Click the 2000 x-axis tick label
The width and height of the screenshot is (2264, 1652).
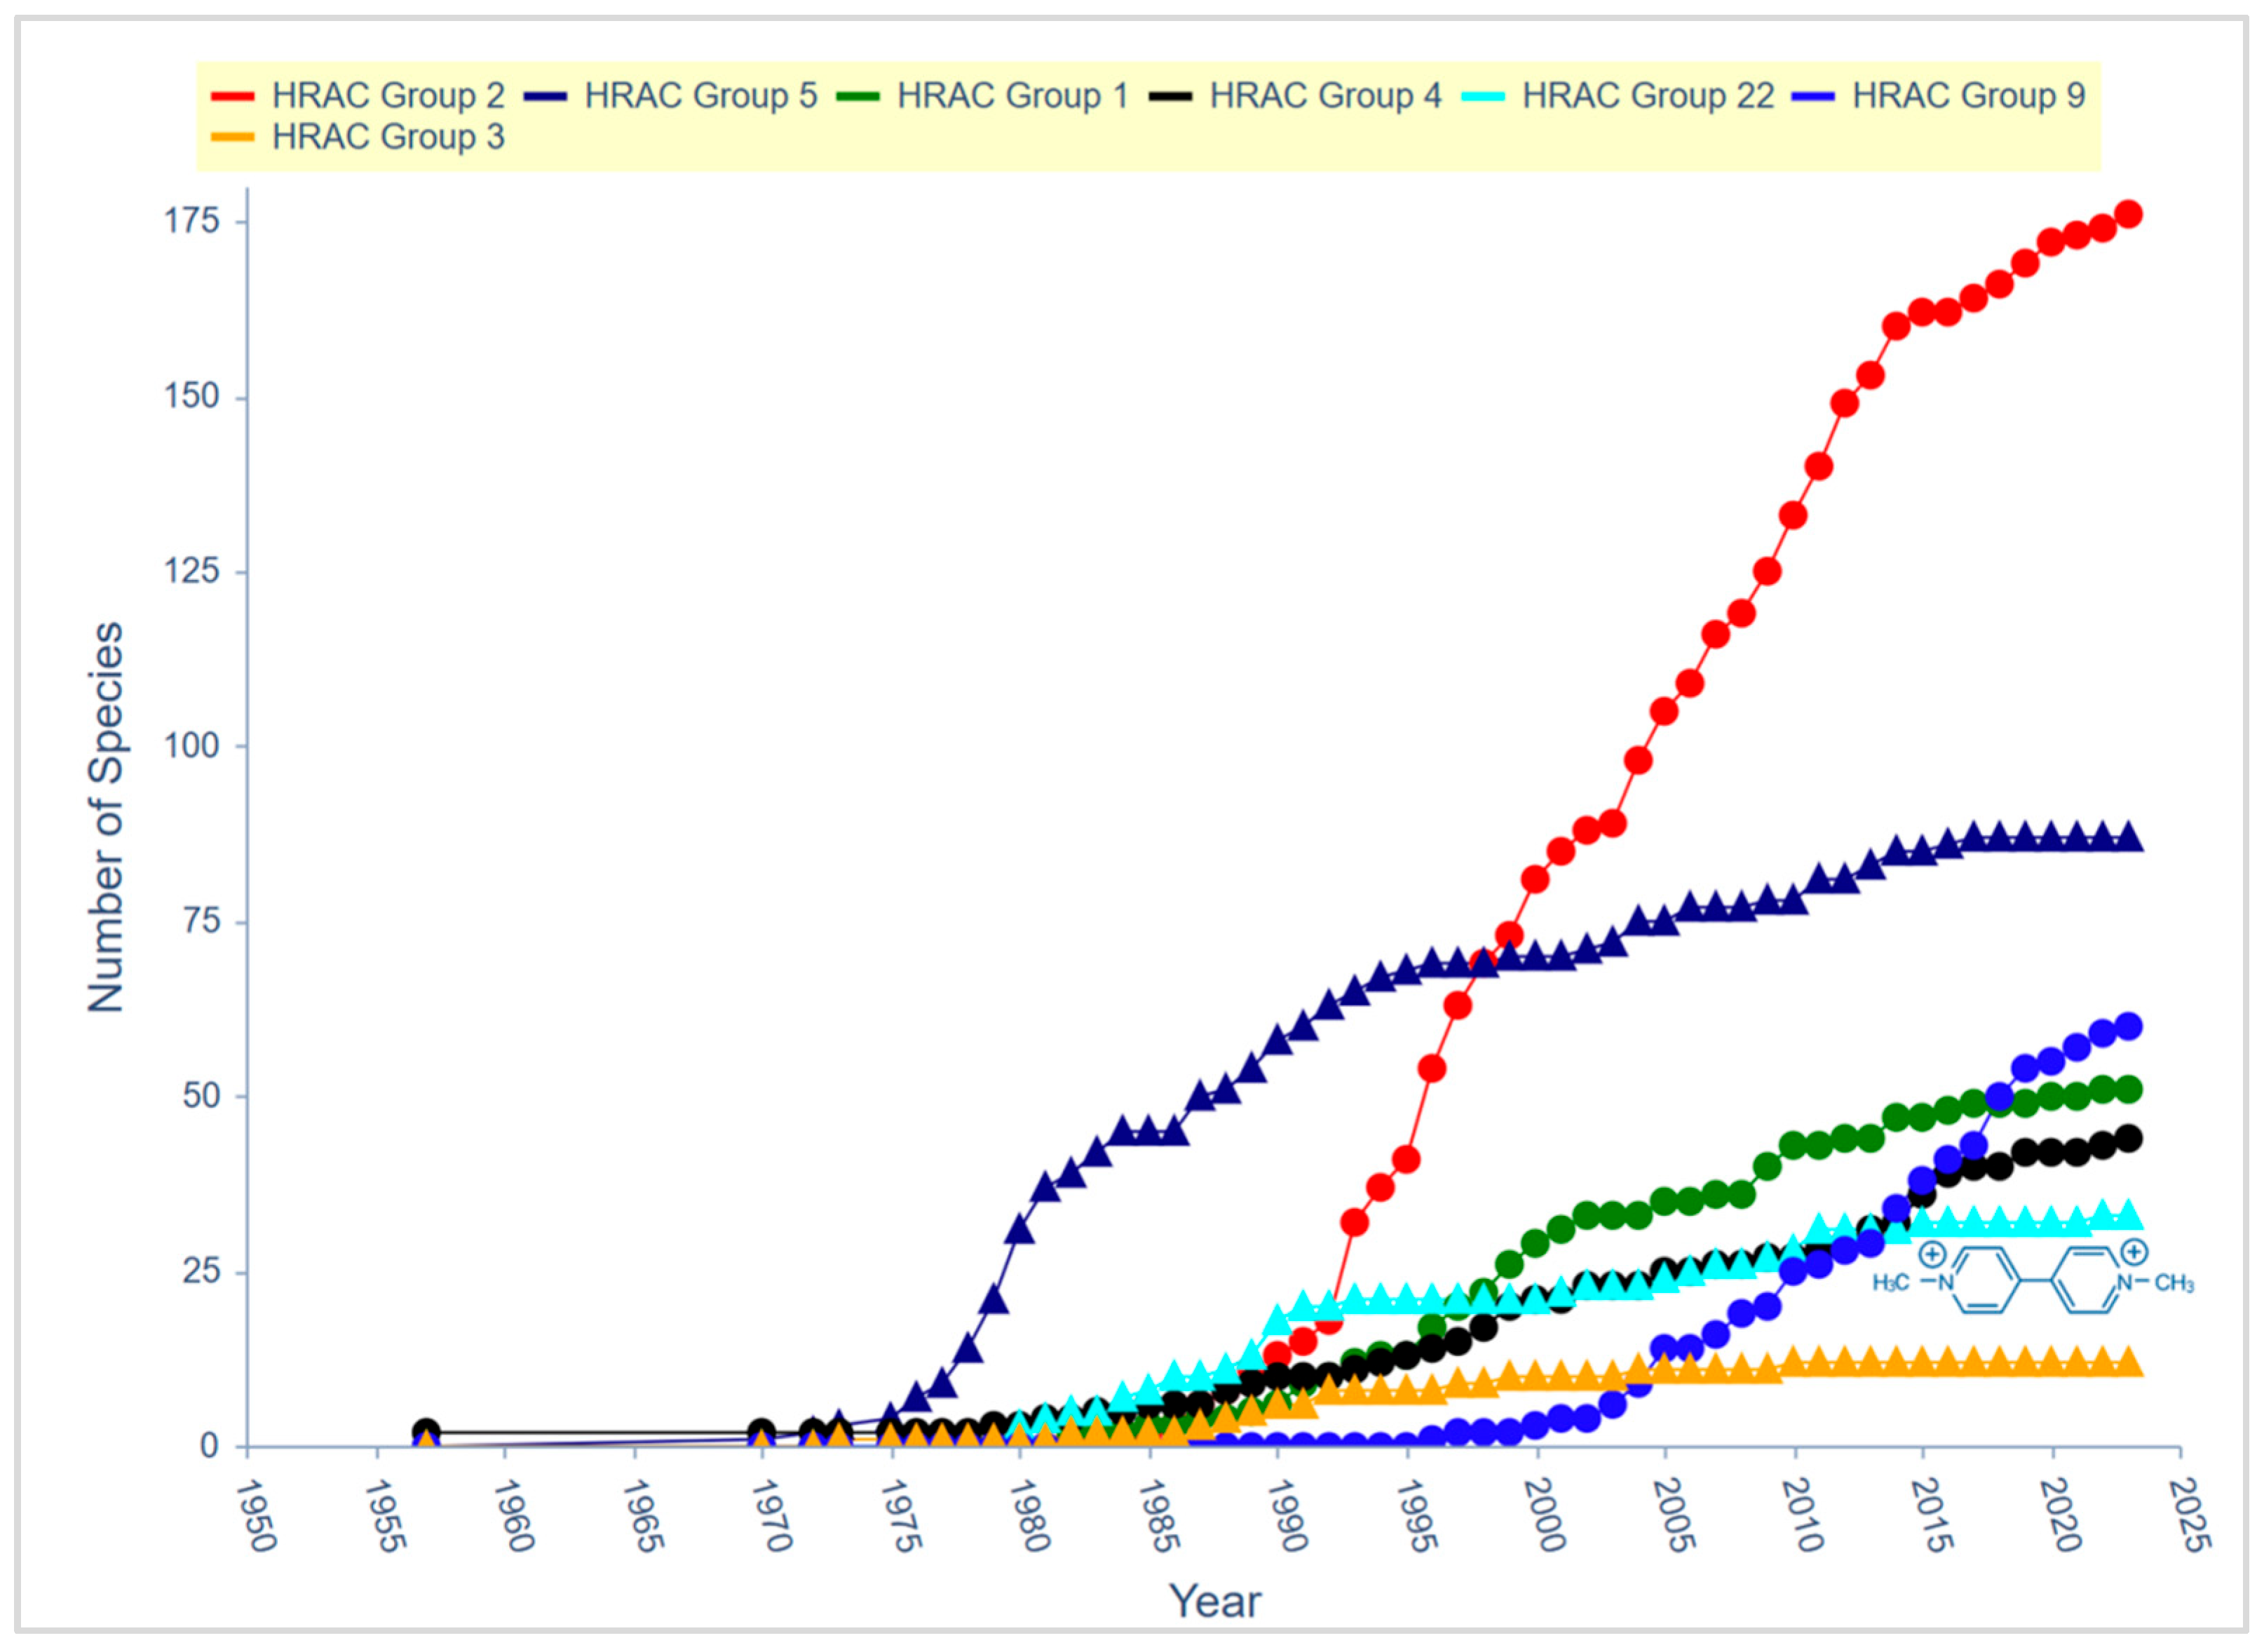(x=1545, y=1515)
